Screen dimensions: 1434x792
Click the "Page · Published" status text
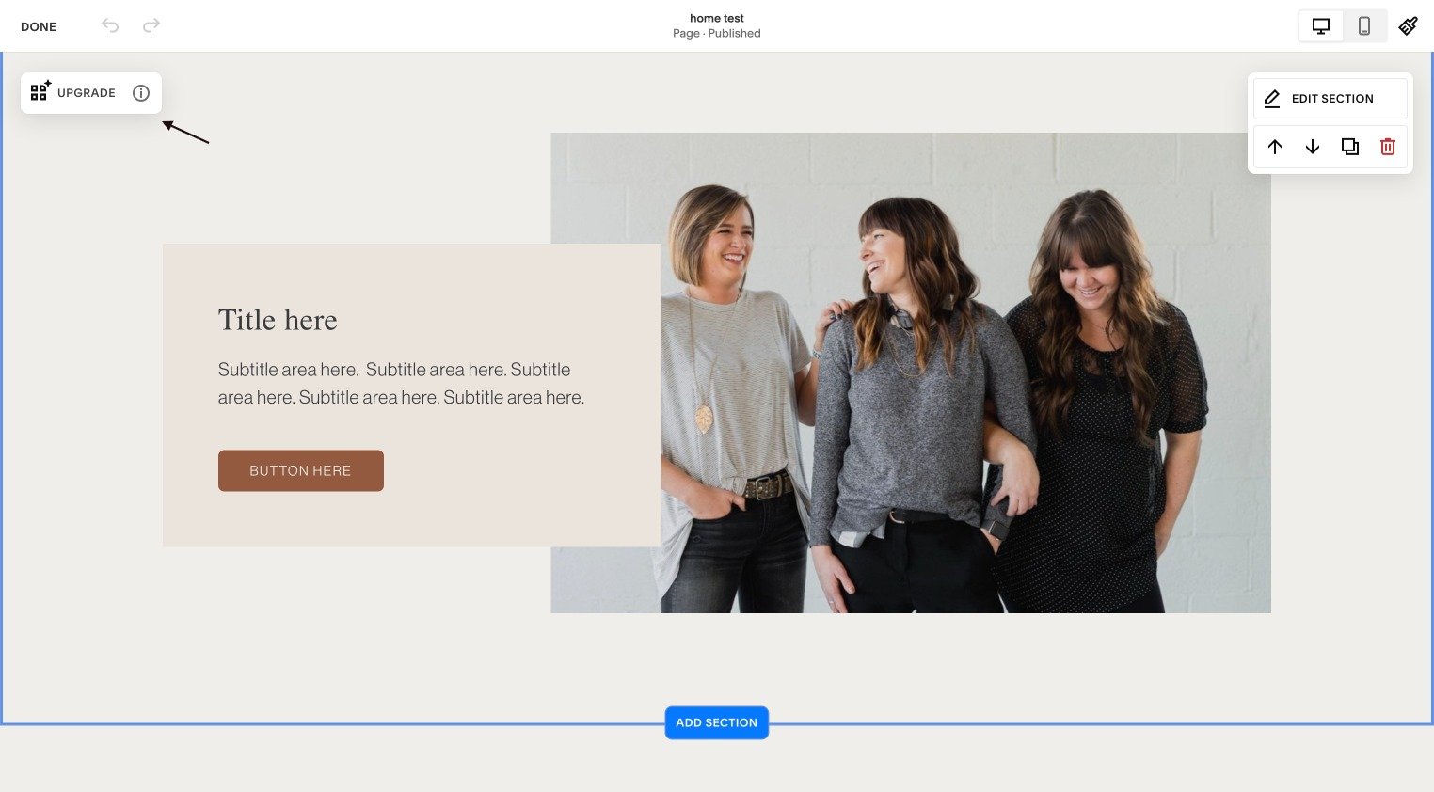pyautogui.click(x=717, y=33)
